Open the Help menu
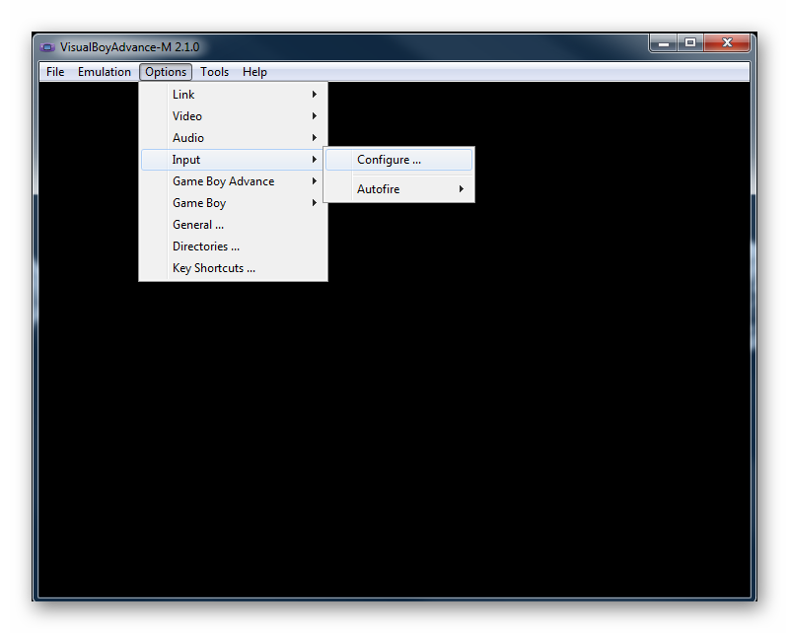789x633 pixels. [x=254, y=71]
